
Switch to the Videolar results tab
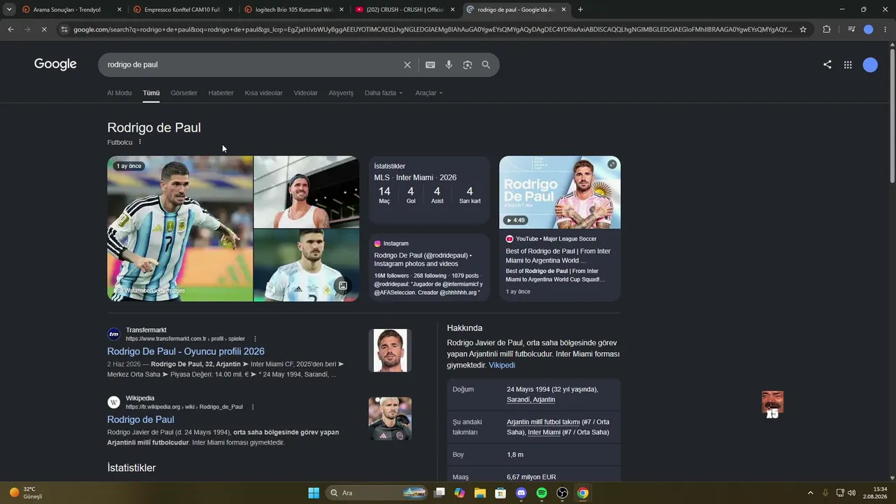306,93
